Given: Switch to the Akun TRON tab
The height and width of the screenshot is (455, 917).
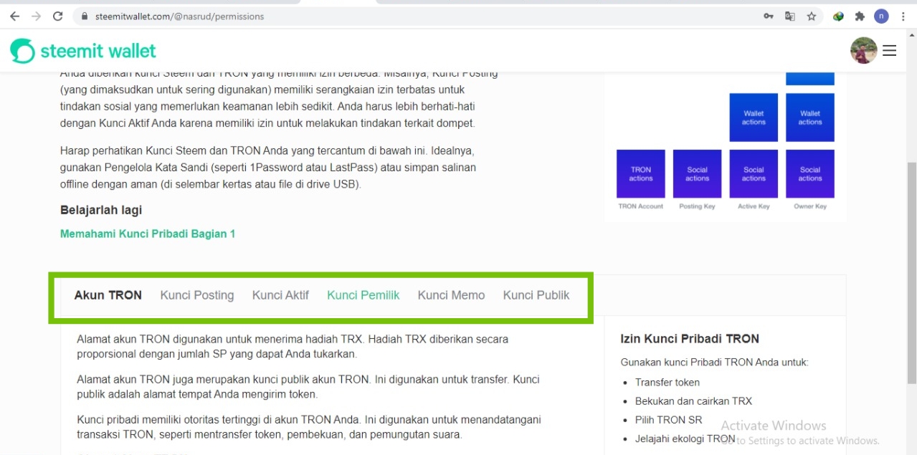Looking at the screenshot, I should [108, 295].
